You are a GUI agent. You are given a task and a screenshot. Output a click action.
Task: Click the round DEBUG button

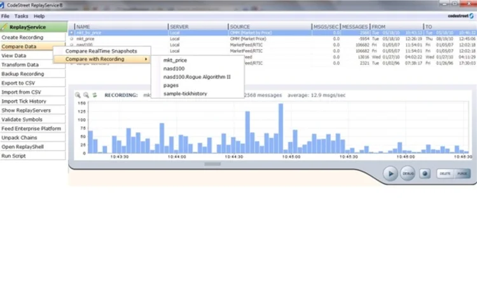tap(408, 173)
